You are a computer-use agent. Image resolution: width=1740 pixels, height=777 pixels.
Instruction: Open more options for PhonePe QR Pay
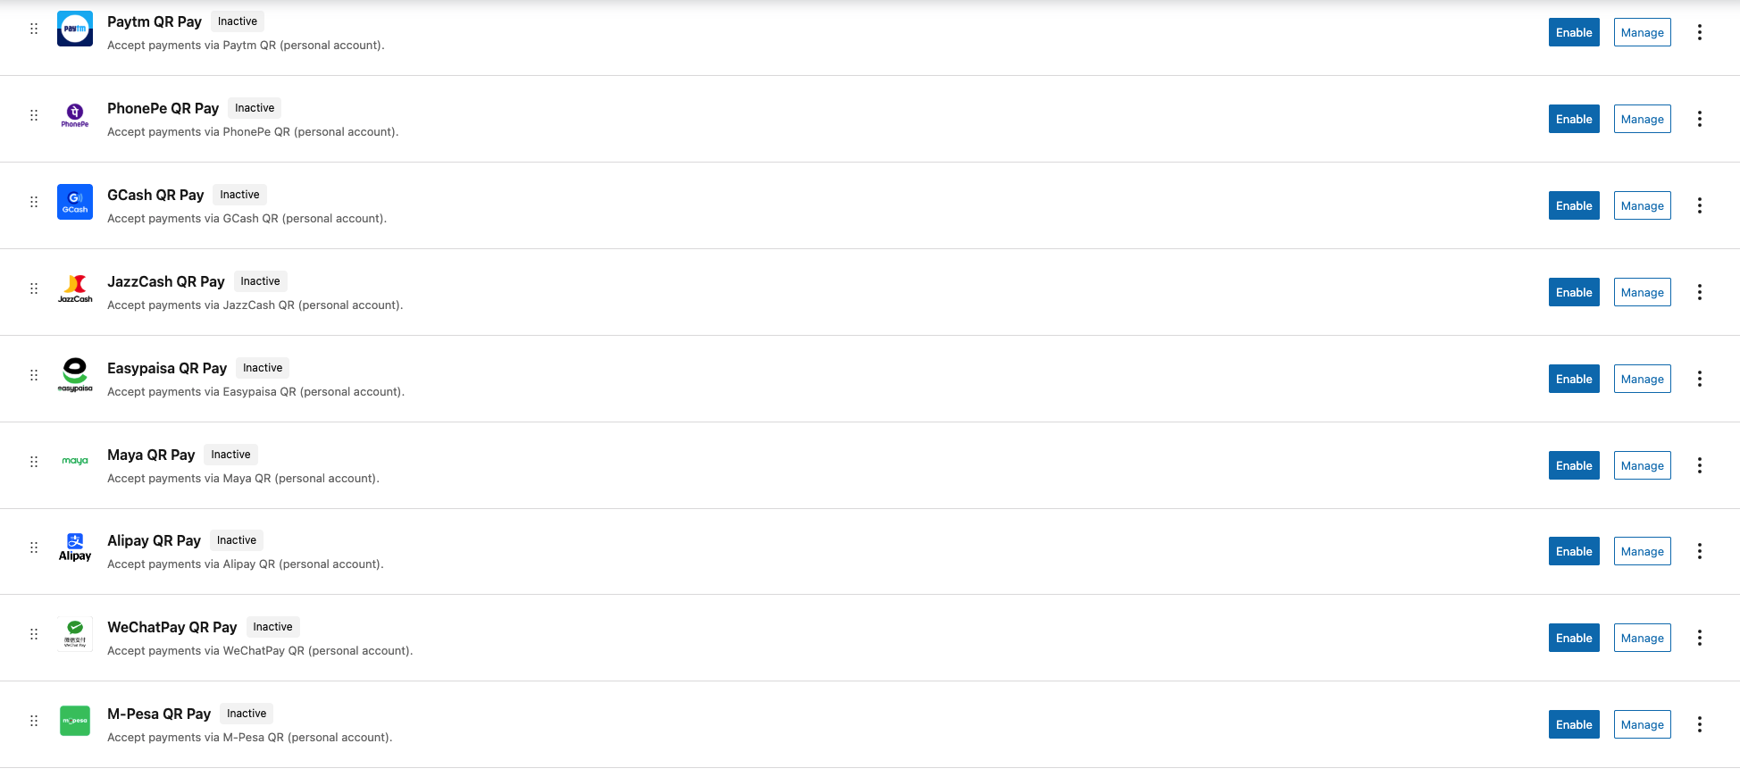tap(1700, 120)
